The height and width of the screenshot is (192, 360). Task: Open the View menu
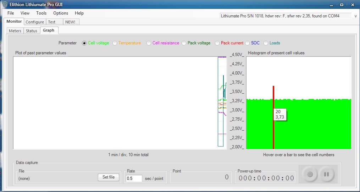pyautogui.click(x=25, y=13)
